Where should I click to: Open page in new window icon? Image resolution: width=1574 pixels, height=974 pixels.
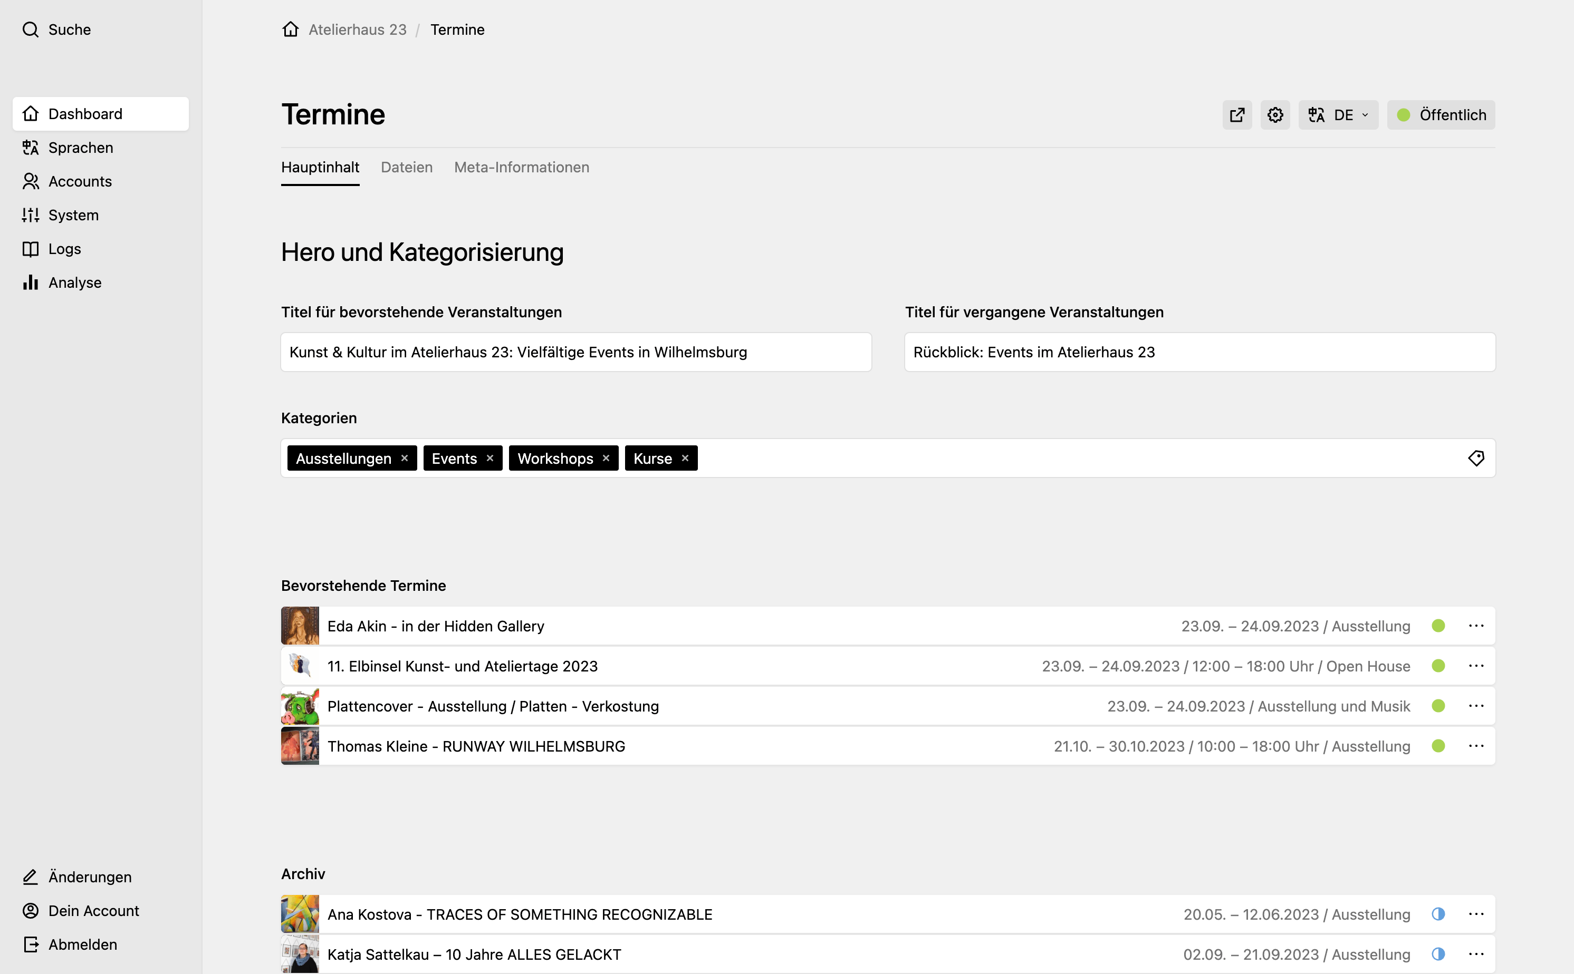pos(1237,115)
